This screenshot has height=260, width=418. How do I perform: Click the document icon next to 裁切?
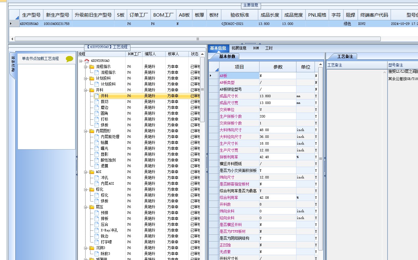click(x=97, y=102)
